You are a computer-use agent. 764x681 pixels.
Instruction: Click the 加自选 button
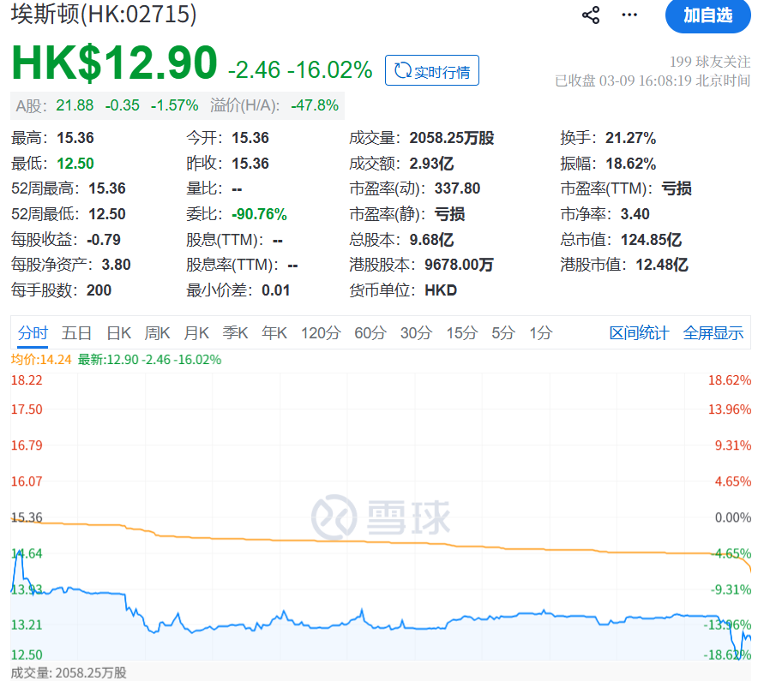coord(707,15)
